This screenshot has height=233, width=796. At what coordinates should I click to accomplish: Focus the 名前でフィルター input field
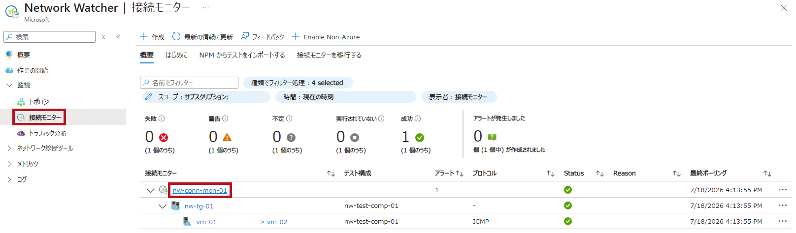(189, 83)
